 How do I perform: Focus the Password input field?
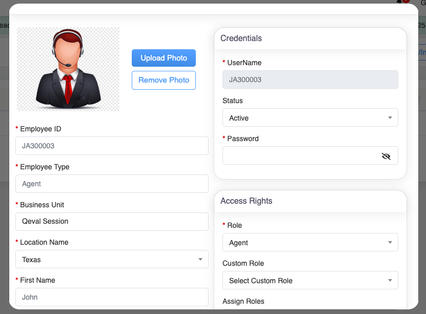(300, 156)
